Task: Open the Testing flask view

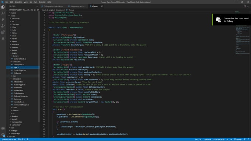Action: pos(3,38)
